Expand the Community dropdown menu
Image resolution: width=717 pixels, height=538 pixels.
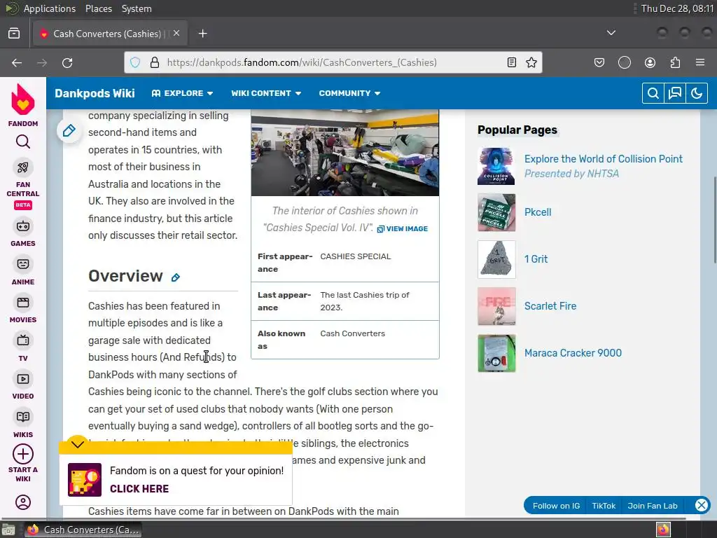coord(350,93)
